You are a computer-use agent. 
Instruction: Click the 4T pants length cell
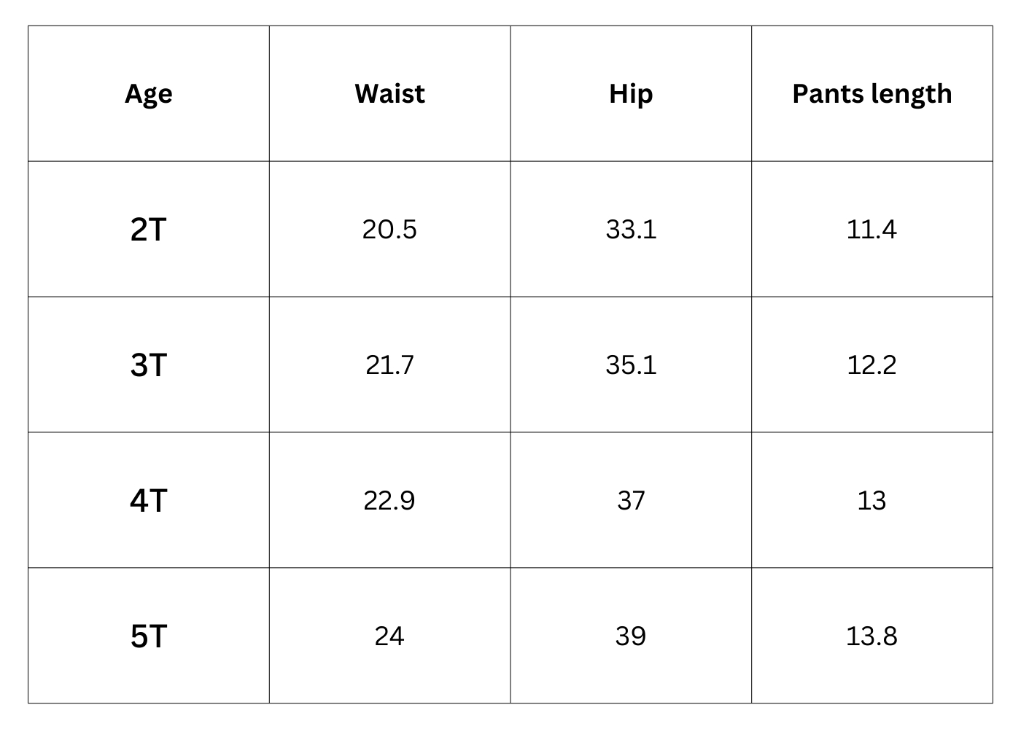point(871,501)
